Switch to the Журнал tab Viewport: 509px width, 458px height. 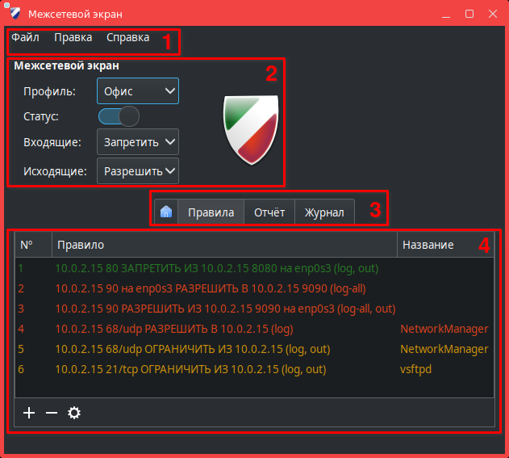coord(324,212)
